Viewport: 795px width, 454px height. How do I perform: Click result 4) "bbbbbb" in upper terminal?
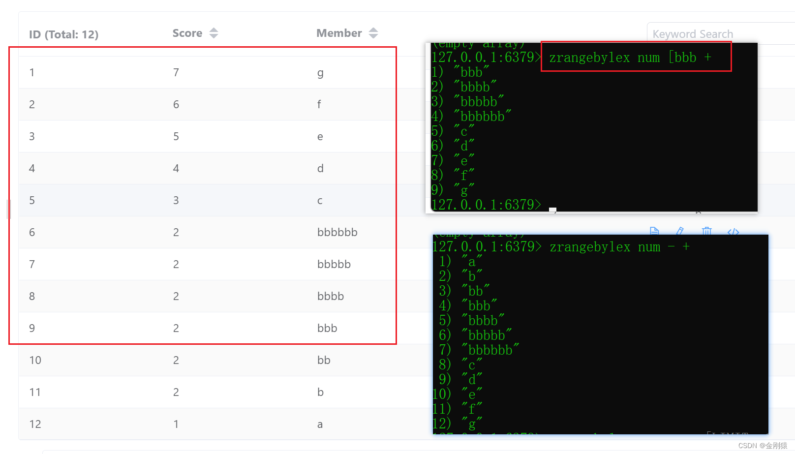pos(471,117)
